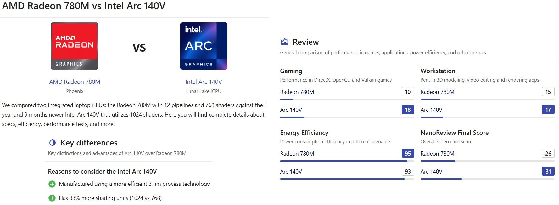Click the Key distinctions and advantages subtitle
Image resolution: width=559 pixels, height=205 pixels.
coord(117,153)
